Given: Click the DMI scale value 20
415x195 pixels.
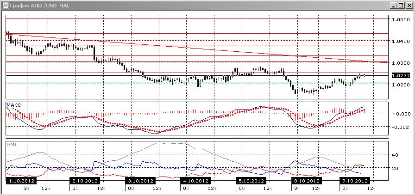Looking at the screenshot, I should [396, 168].
